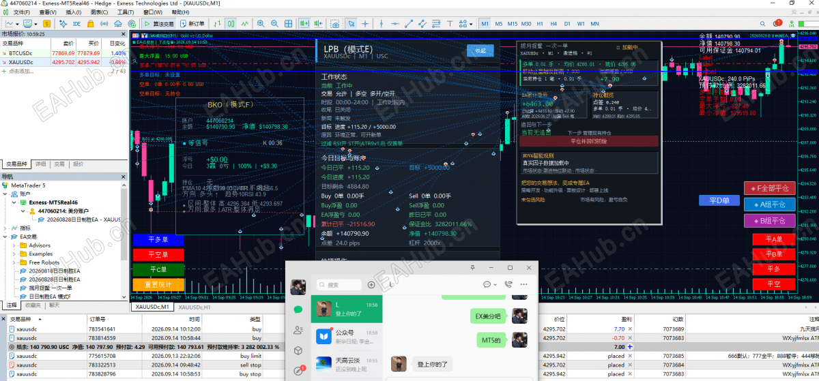Image resolution: width=819 pixels, height=381 pixels.
Task: Toggle chart auto-scroll to latest bar
Action: point(304,24)
